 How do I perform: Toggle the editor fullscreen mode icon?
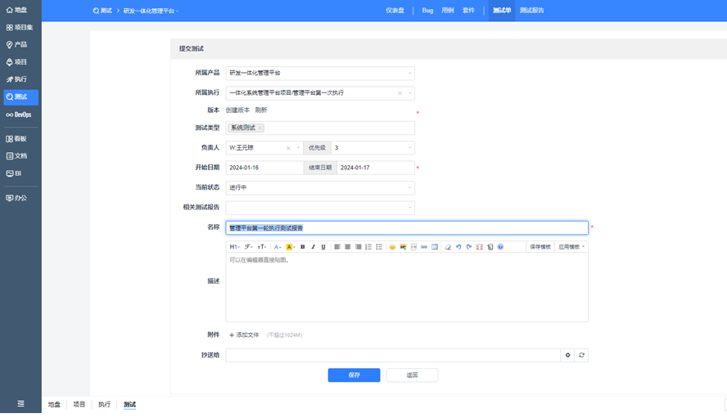[x=480, y=247]
